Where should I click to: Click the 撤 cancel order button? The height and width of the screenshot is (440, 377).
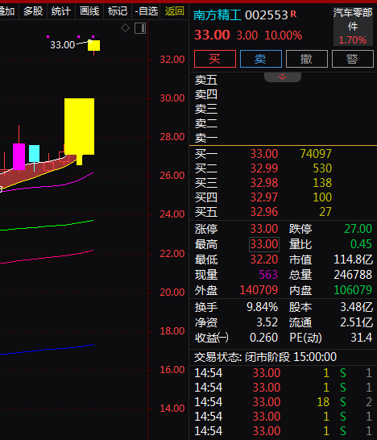tap(307, 59)
